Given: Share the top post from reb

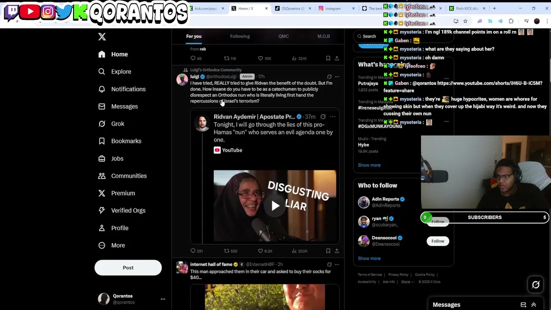Looking at the screenshot, I should [x=337, y=58].
